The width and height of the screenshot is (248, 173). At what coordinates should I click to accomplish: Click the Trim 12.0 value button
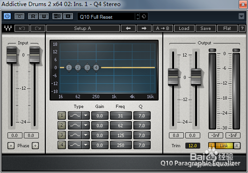(x=193, y=145)
